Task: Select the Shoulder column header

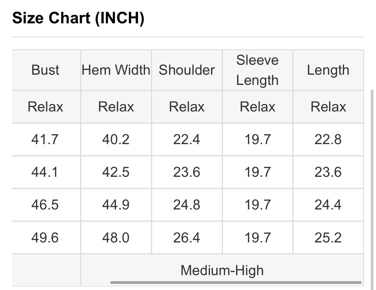Action: click(187, 70)
